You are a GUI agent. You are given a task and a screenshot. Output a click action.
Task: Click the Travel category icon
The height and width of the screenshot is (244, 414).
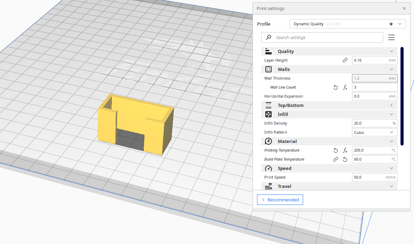coord(268,186)
